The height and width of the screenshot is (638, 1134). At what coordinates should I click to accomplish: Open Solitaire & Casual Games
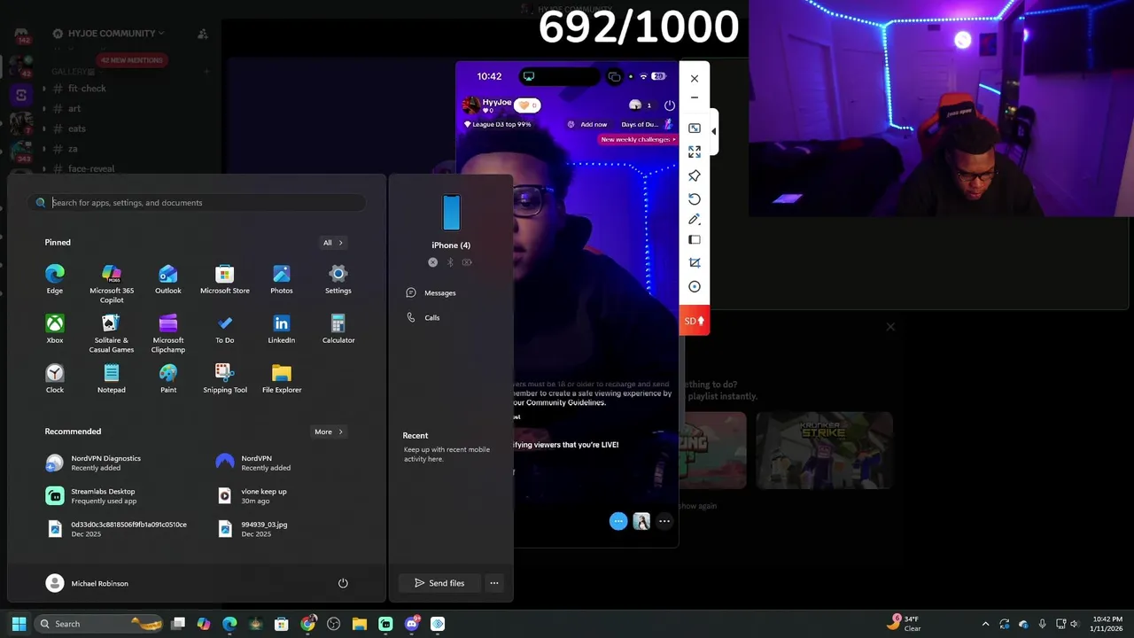point(112,332)
